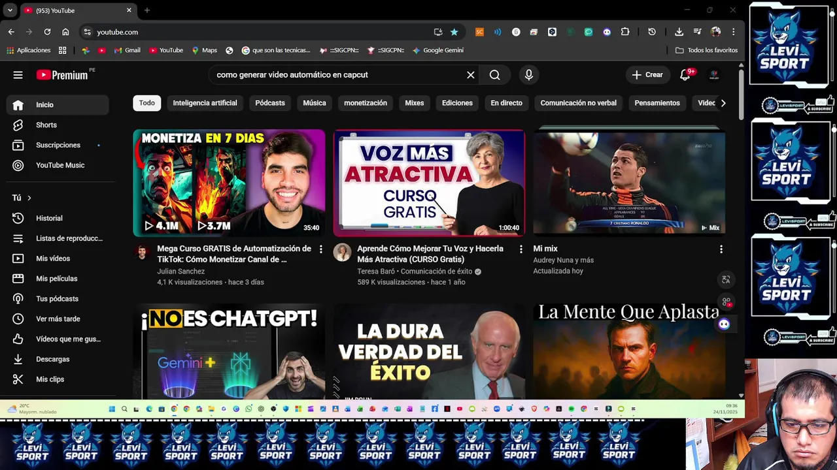837x470 pixels.
Task: Open the browser downloads icon
Action: (x=679, y=32)
